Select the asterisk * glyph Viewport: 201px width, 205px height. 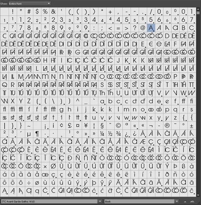pyautogui.click(x=102, y=11)
